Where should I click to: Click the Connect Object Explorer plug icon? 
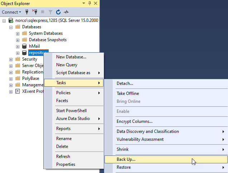[x=26, y=12]
